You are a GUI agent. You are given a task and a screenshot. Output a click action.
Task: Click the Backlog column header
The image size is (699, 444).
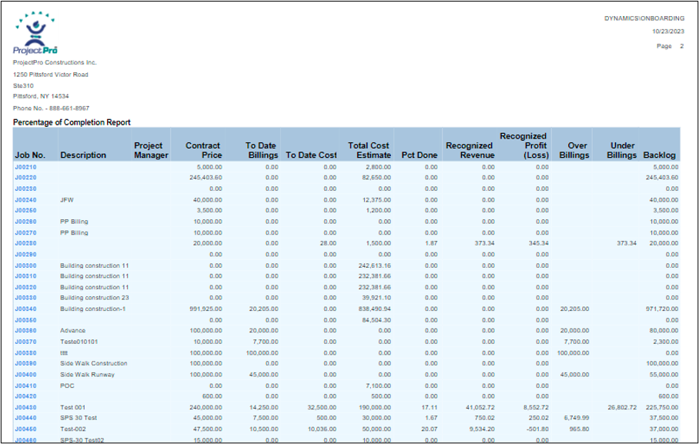[659, 155]
